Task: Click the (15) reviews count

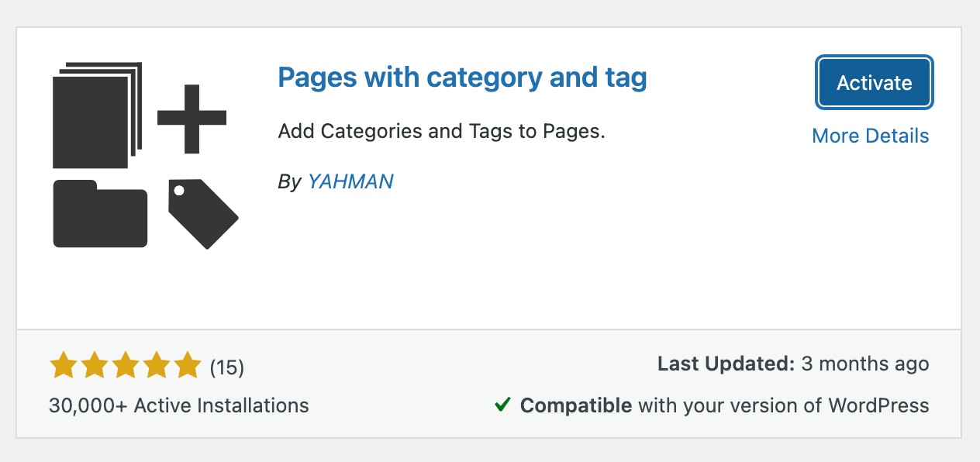Action: pyautogui.click(x=229, y=367)
